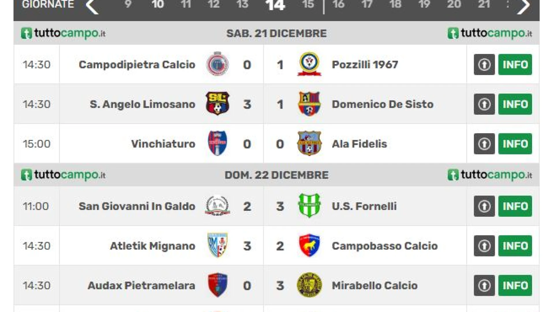Click the Campodipietra Calcio team crest
The image size is (554, 312).
coord(218,64)
